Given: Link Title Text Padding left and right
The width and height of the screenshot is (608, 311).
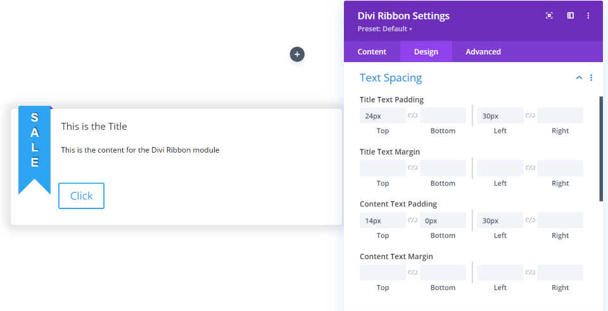Looking at the screenshot, I should [531, 116].
